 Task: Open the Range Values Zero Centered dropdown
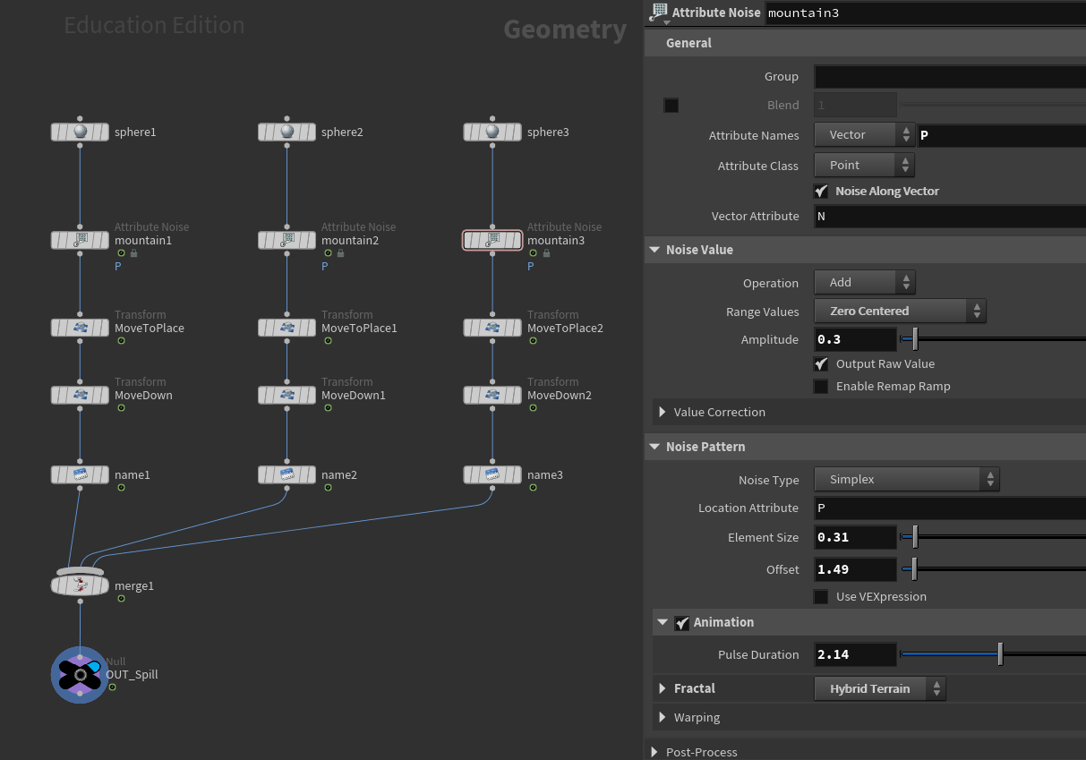pos(900,312)
